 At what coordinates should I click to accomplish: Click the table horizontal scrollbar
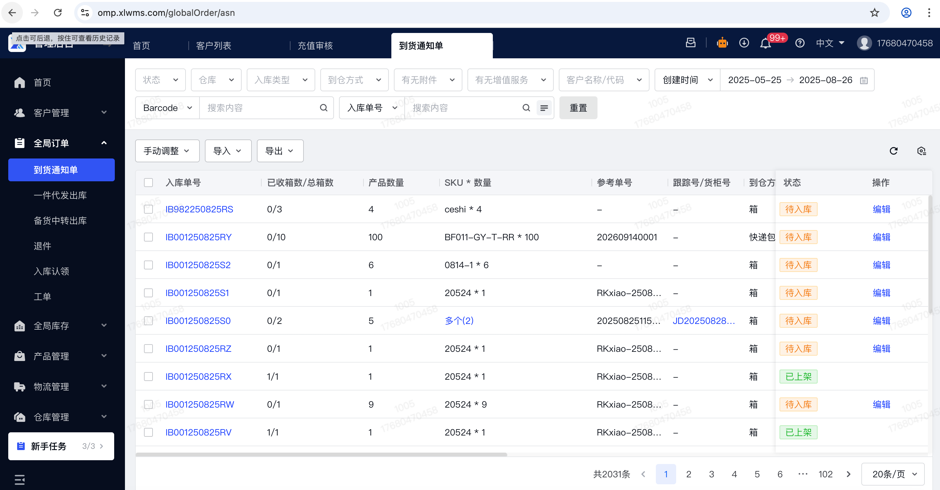tap(321, 454)
